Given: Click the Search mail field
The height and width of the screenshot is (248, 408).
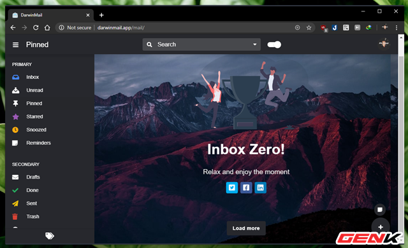Looking at the screenshot, I should (201, 45).
